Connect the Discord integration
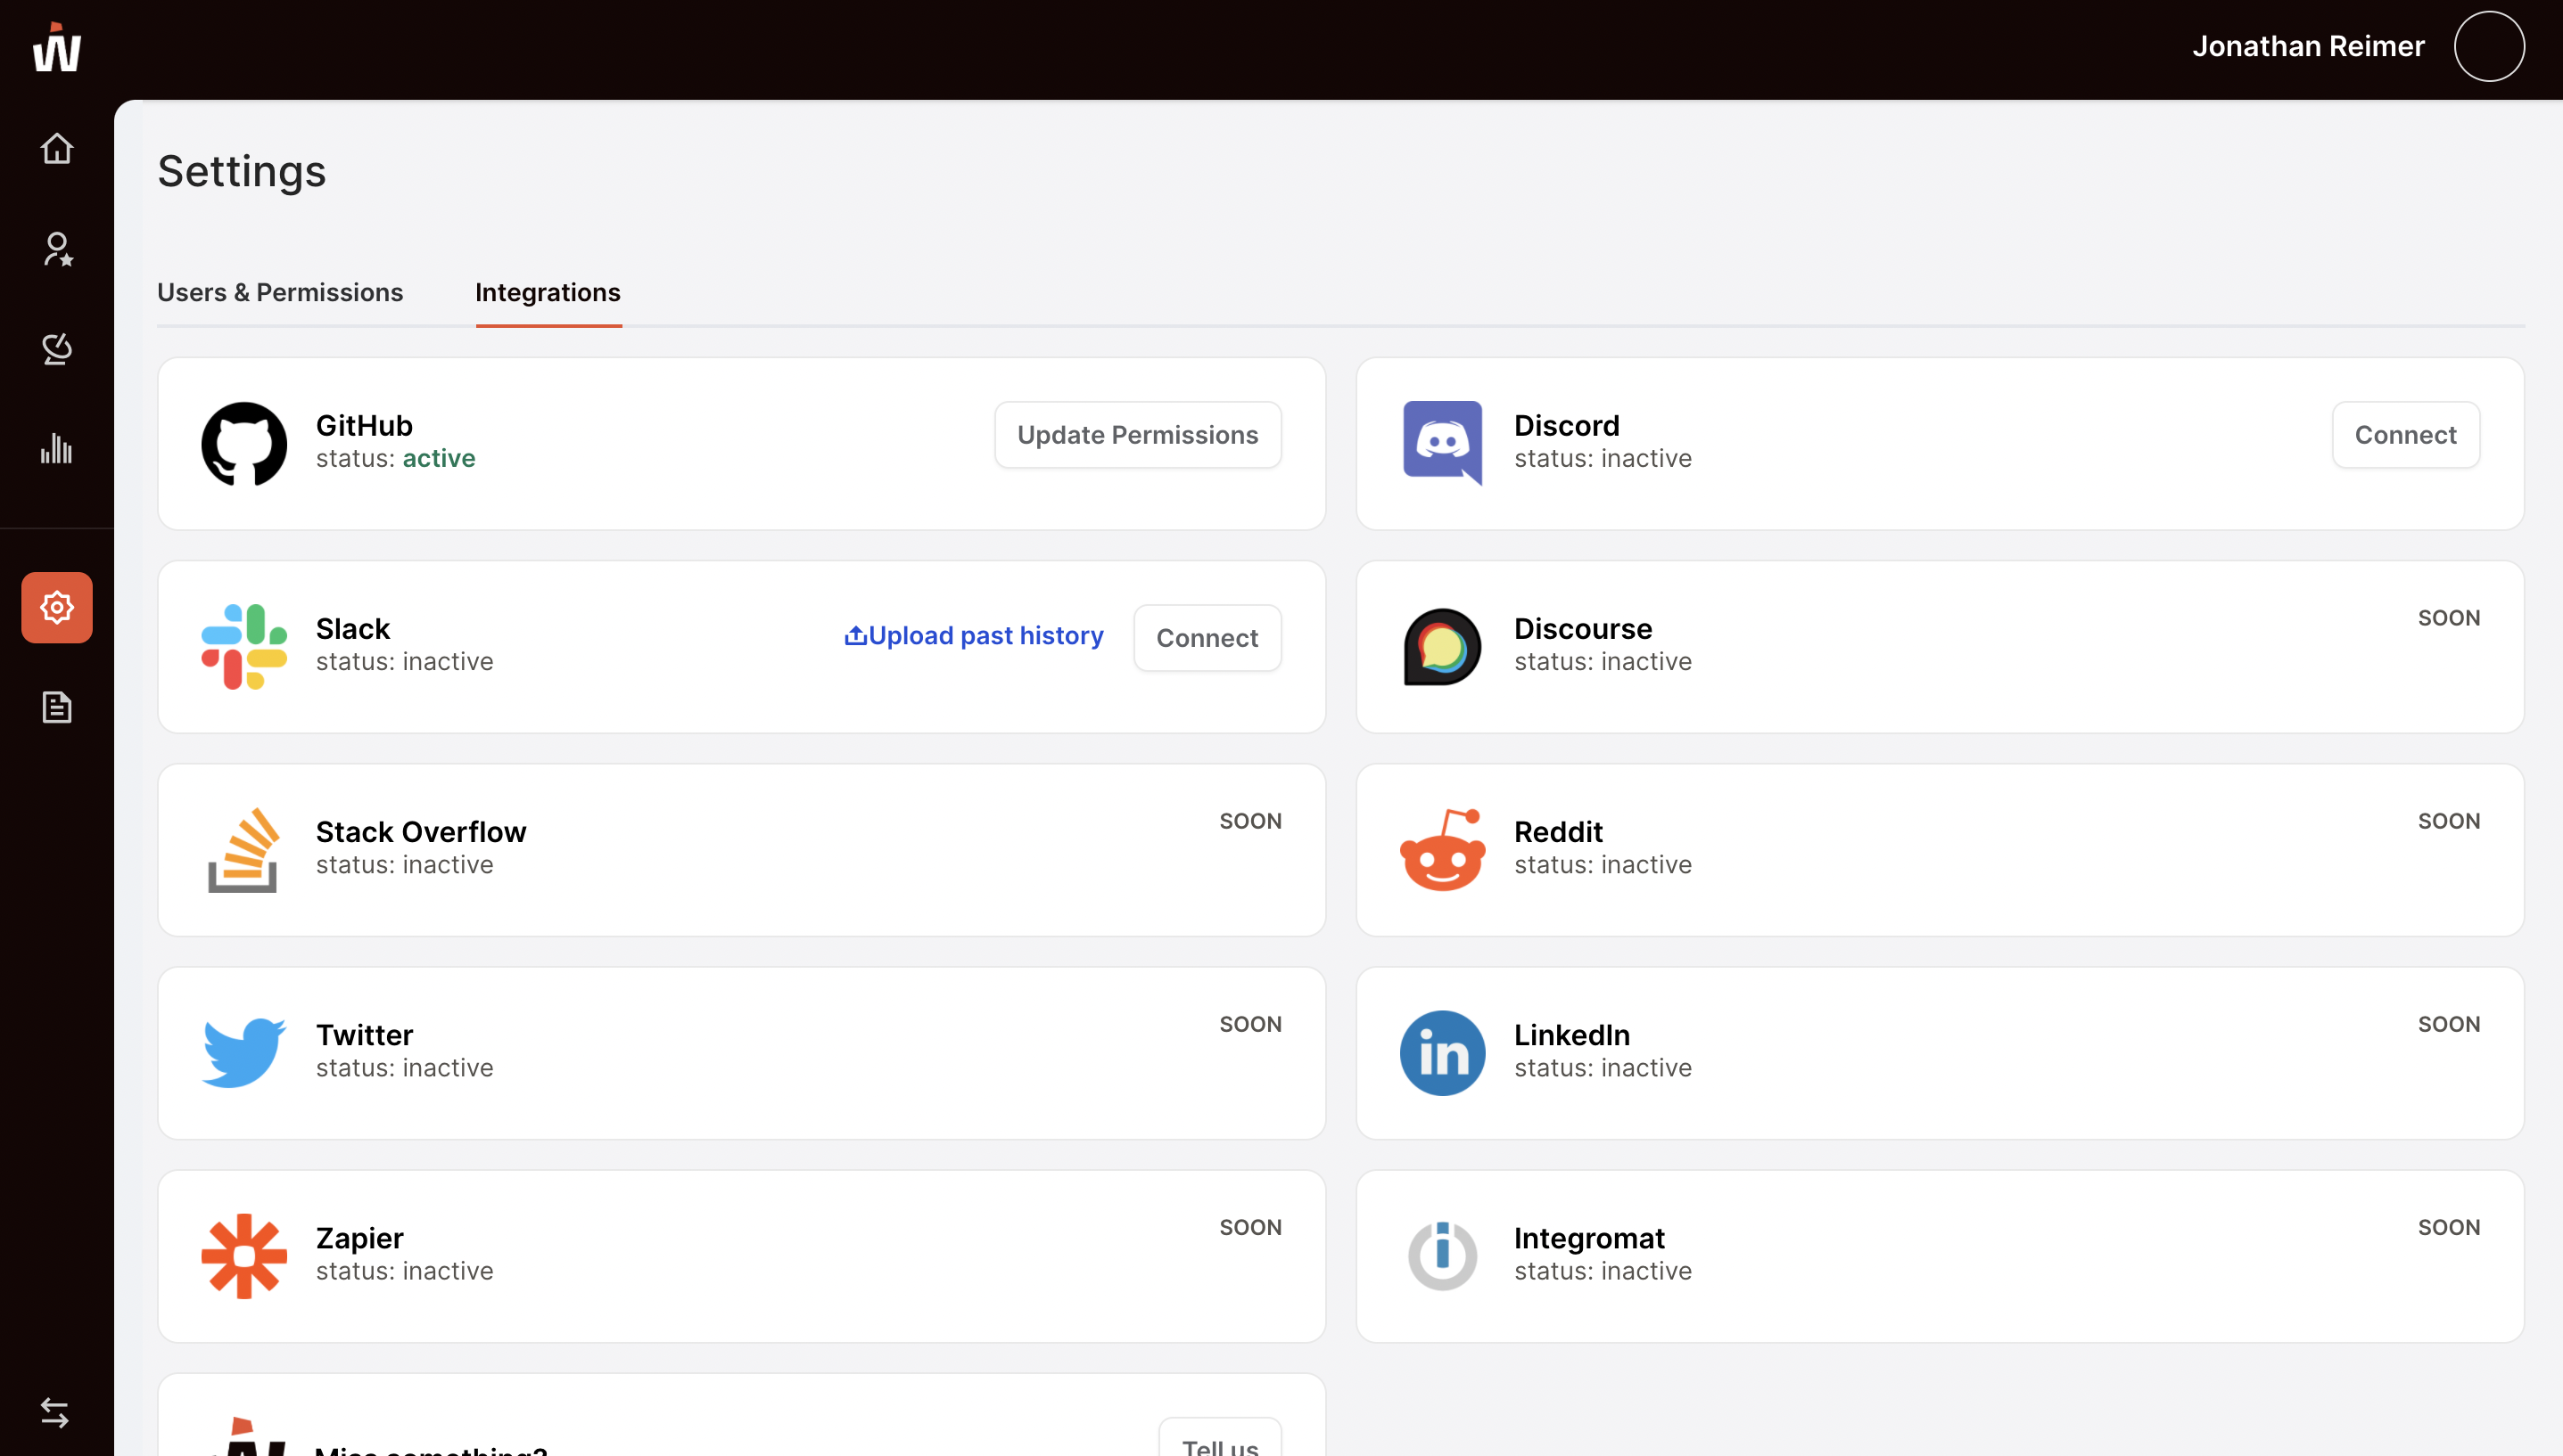The image size is (2563, 1456). pos(2405,435)
